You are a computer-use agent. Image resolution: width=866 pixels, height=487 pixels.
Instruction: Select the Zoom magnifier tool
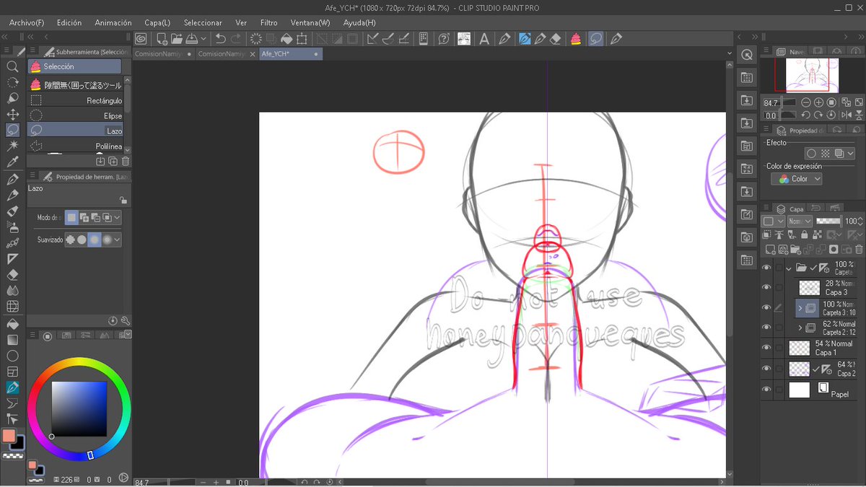click(12, 66)
